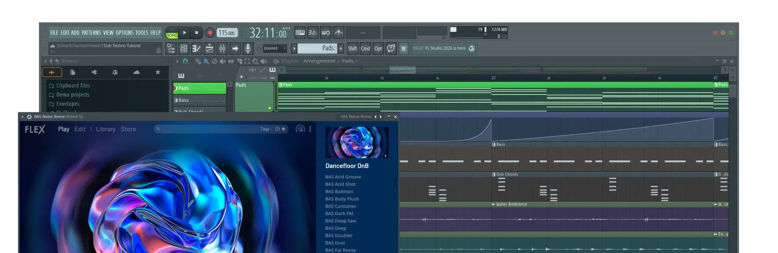Open the FLEX Tags filter
The image size is (778, 253).
[x=265, y=129]
